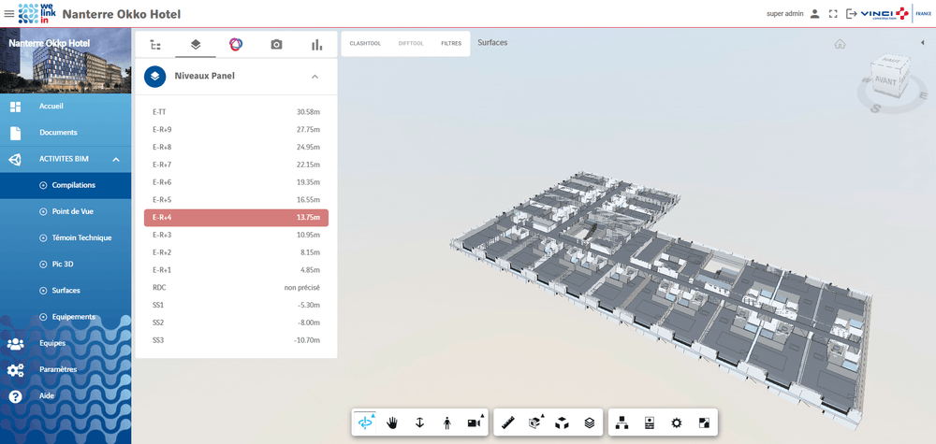Select basement level SS1
This screenshot has height=444, width=936.
tap(237, 305)
